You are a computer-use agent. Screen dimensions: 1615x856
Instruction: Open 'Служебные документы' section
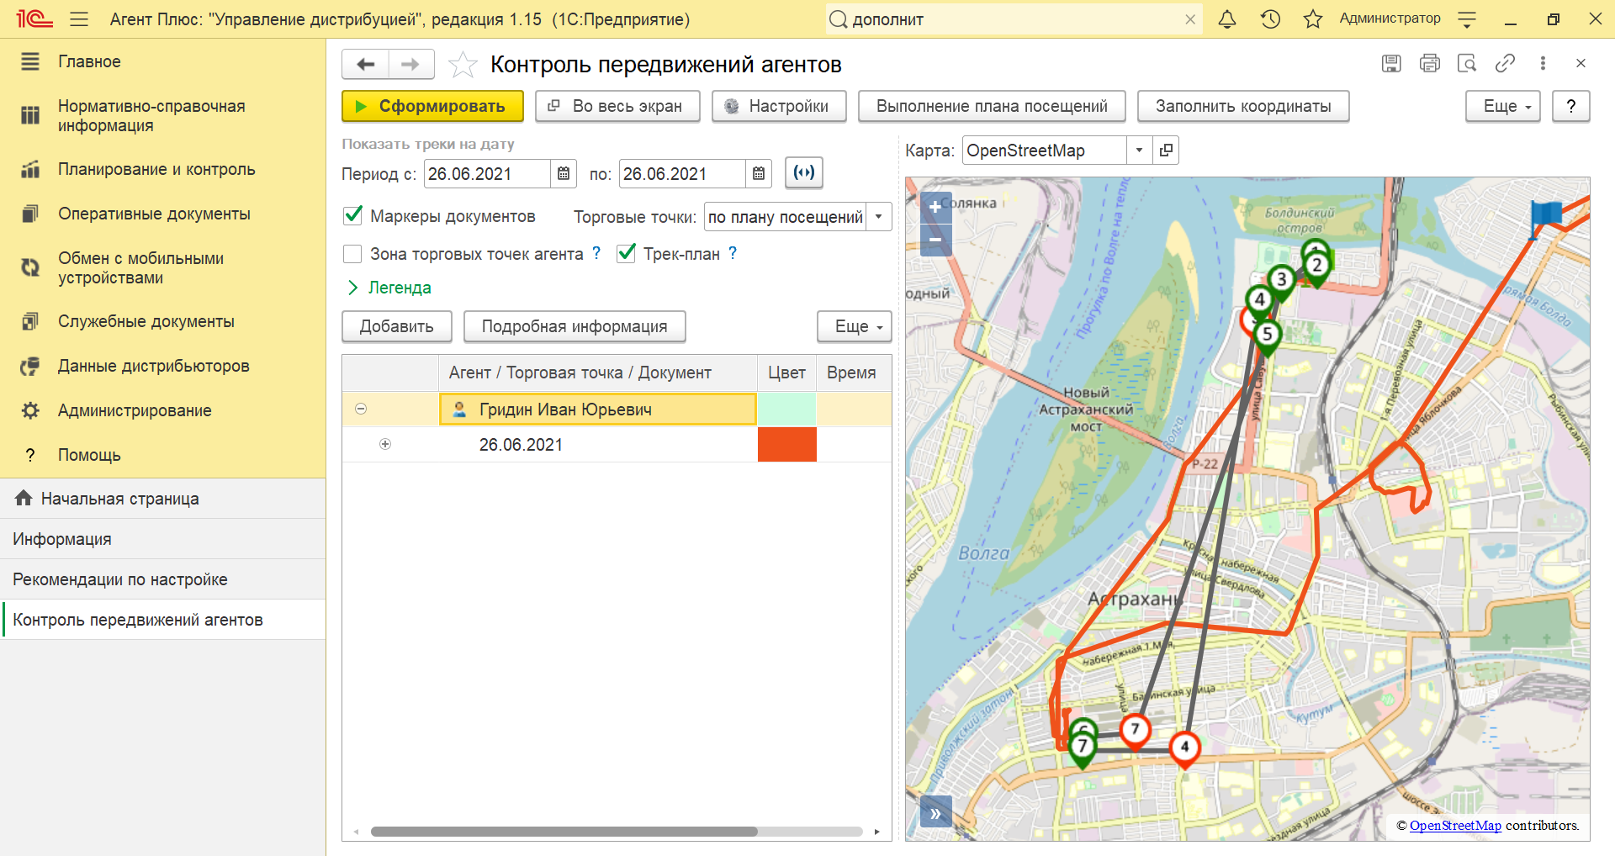(x=146, y=321)
